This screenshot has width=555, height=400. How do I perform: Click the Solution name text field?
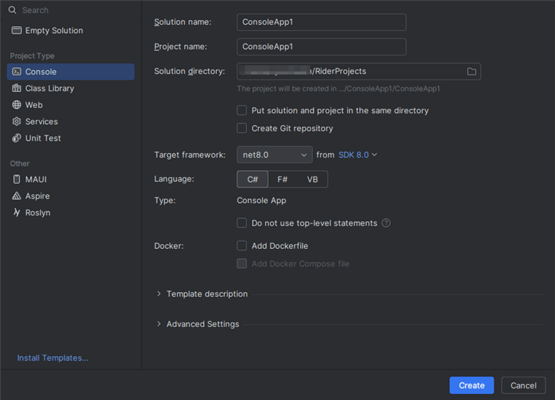click(x=321, y=22)
